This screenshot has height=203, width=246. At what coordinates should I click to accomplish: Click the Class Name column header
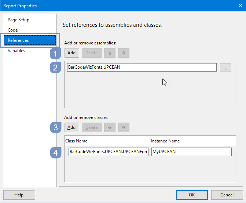pyautogui.click(x=107, y=141)
